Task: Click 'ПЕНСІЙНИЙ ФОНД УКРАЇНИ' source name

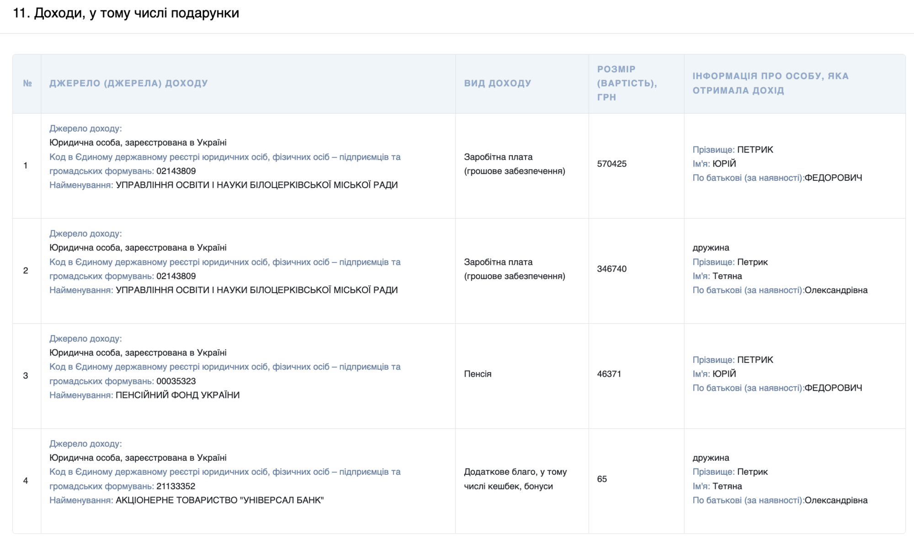Action: (x=177, y=395)
